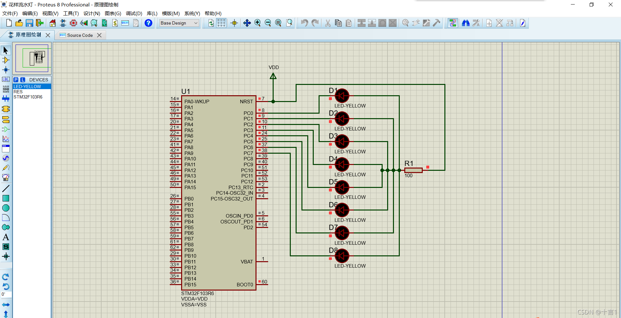
Task: Copy to clipboard icon
Action: tap(338, 23)
